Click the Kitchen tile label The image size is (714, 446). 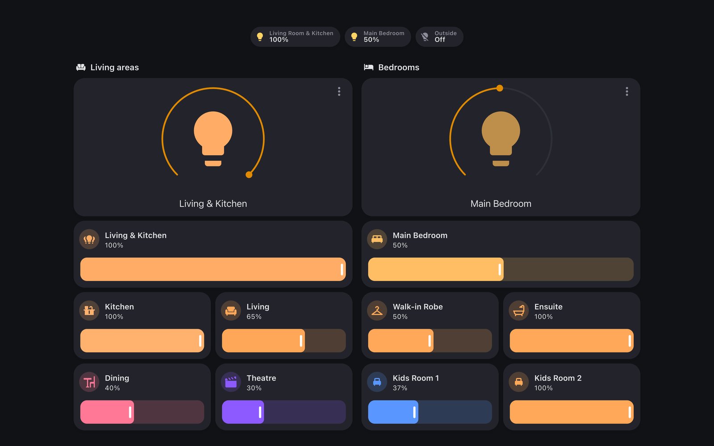coord(119,307)
